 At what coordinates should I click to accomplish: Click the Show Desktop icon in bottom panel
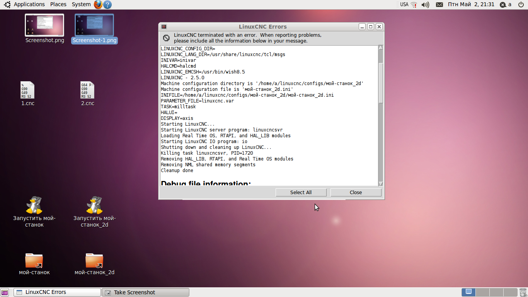(x=5, y=292)
